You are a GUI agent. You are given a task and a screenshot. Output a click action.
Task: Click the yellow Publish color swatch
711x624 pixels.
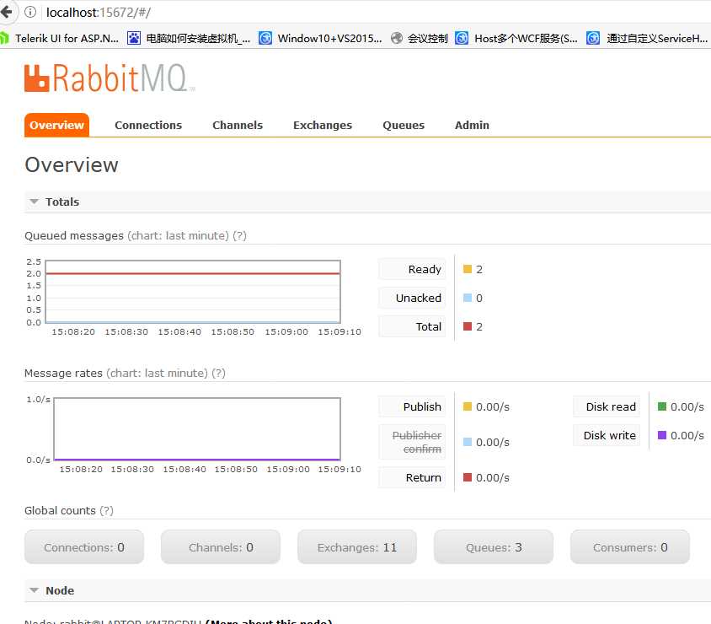coord(468,406)
